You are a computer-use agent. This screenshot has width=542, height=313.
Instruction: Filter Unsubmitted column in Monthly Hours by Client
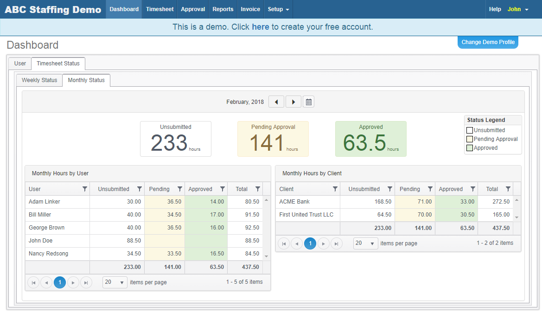coord(389,189)
